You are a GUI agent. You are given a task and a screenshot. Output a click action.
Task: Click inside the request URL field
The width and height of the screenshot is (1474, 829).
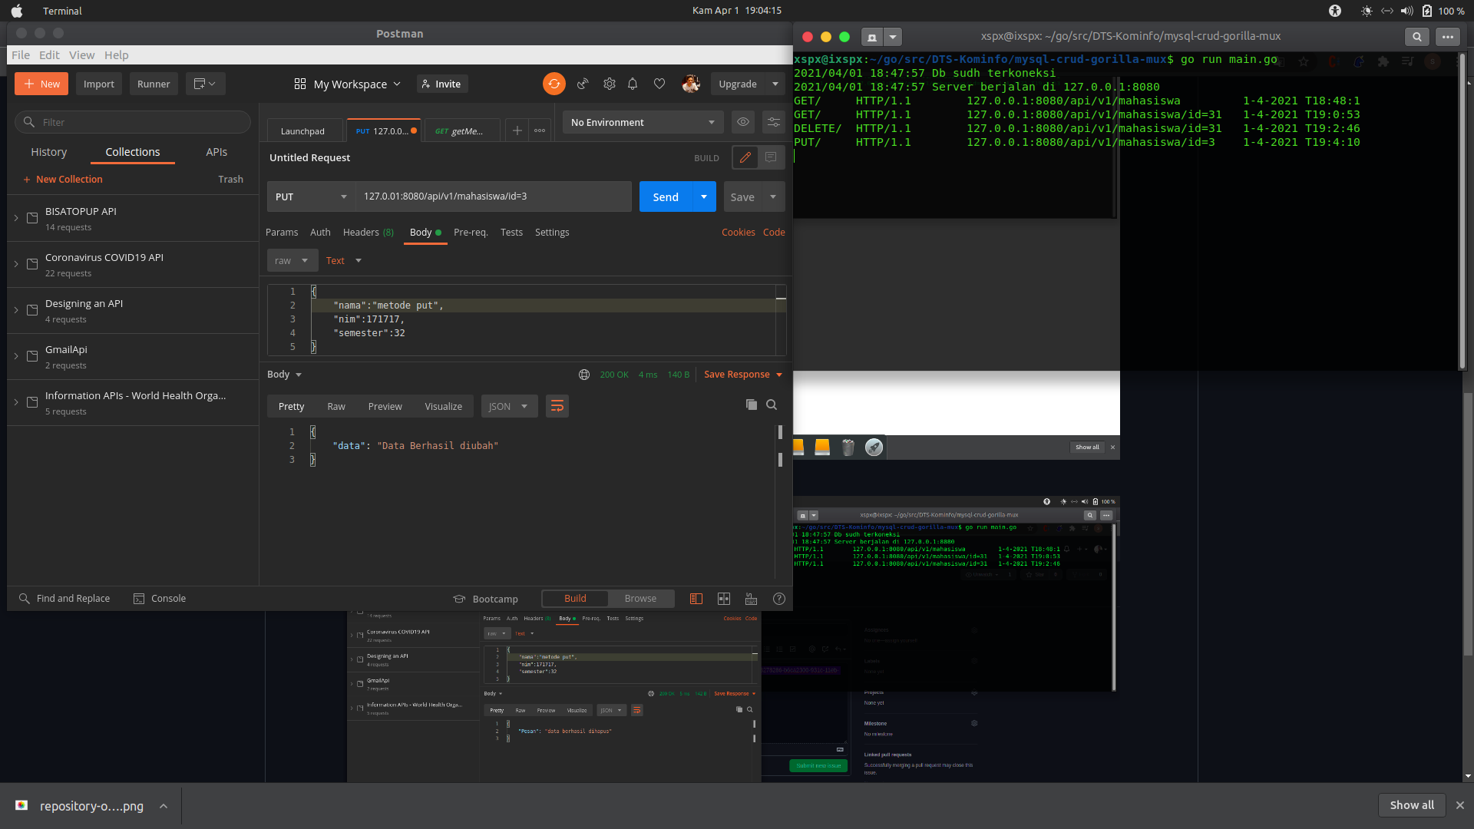click(x=491, y=197)
